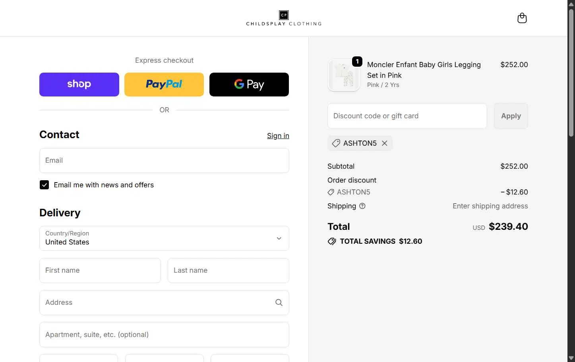The height and width of the screenshot is (362, 575).
Task: Pay with Shop Pay express button
Action: coord(79,85)
